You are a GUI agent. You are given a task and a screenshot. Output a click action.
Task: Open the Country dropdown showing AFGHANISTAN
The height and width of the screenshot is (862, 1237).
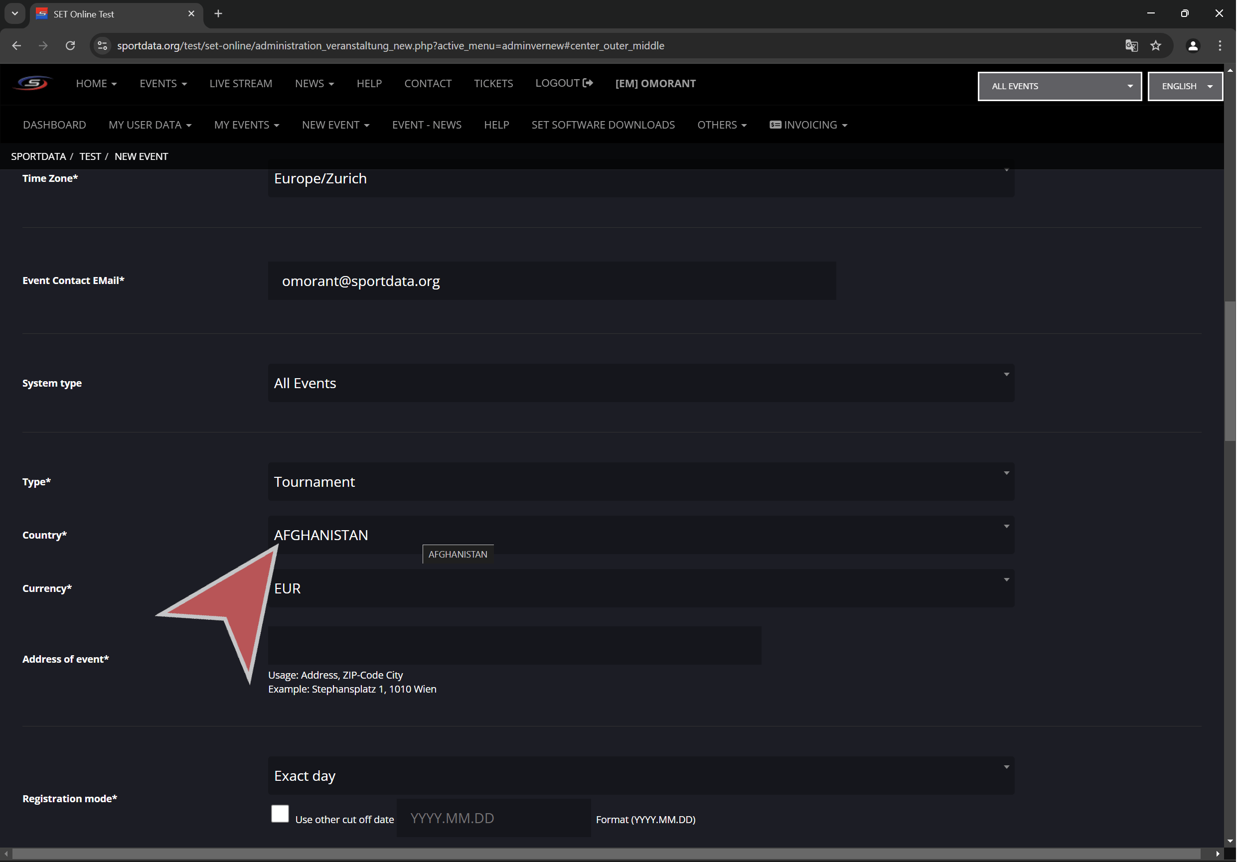click(x=641, y=535)
